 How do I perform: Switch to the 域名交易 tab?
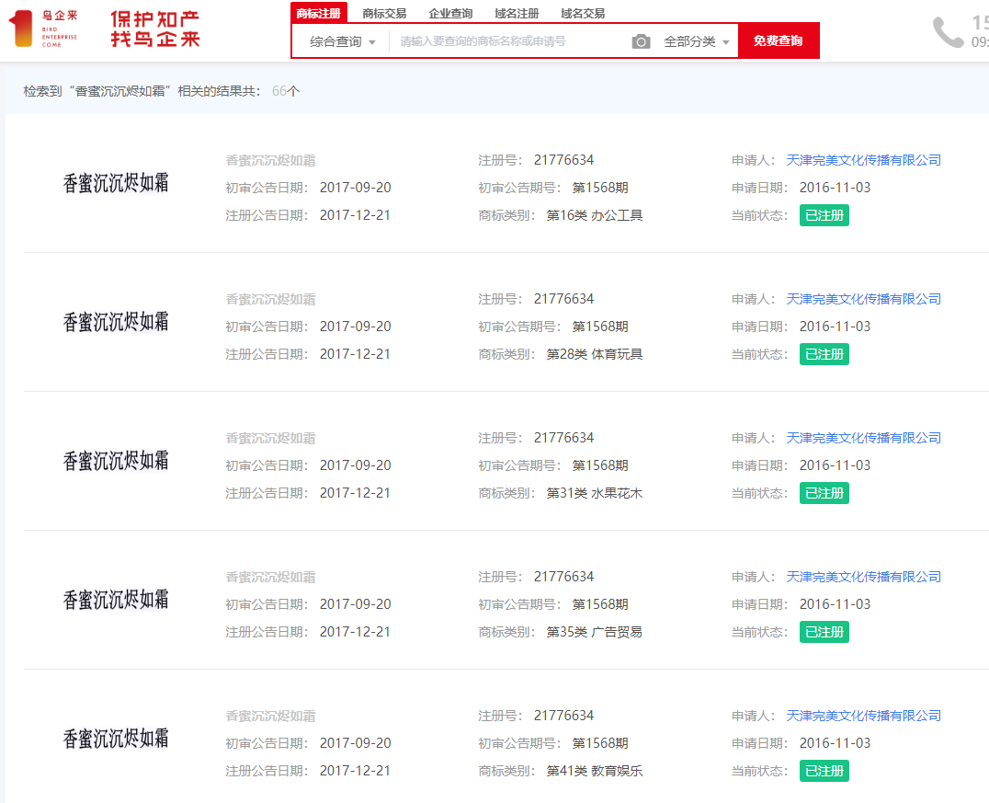click(x=583, y=13)
